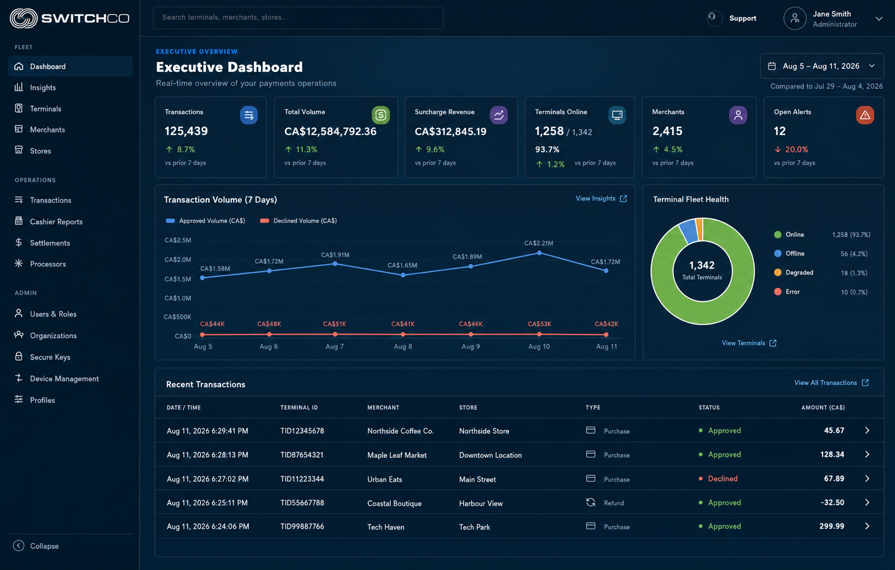
Task: Expand the Tech Haven transaction row chevron
Action: tap(867, 526)
